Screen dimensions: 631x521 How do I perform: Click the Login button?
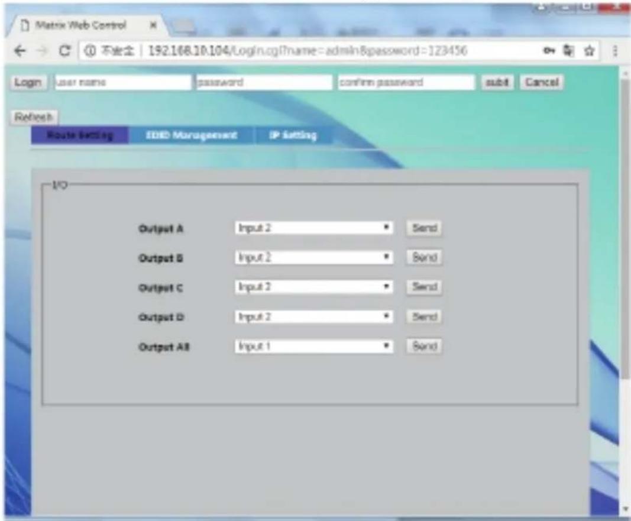28,82
